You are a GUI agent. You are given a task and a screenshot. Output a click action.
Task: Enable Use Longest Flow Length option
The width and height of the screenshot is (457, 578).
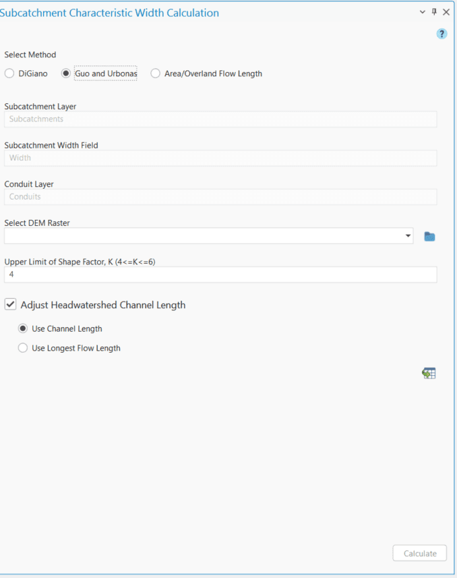click(22, 347)
